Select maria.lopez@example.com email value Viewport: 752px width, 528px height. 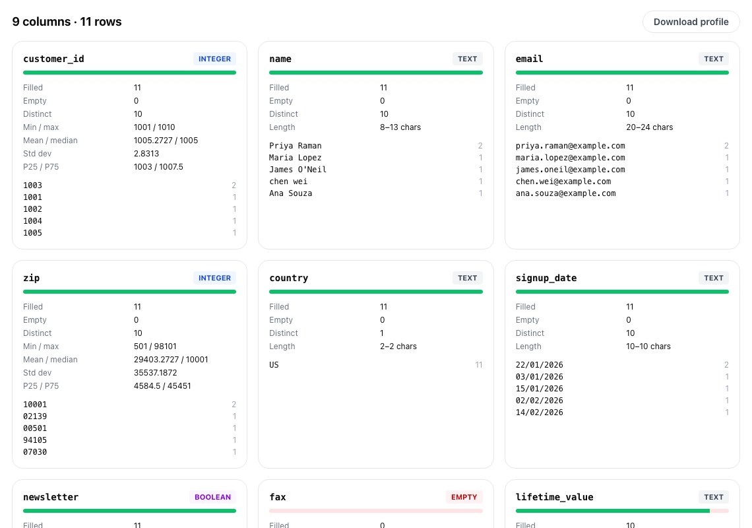tap(570, 158)
